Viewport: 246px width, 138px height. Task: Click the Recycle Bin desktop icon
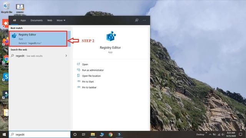6,7
